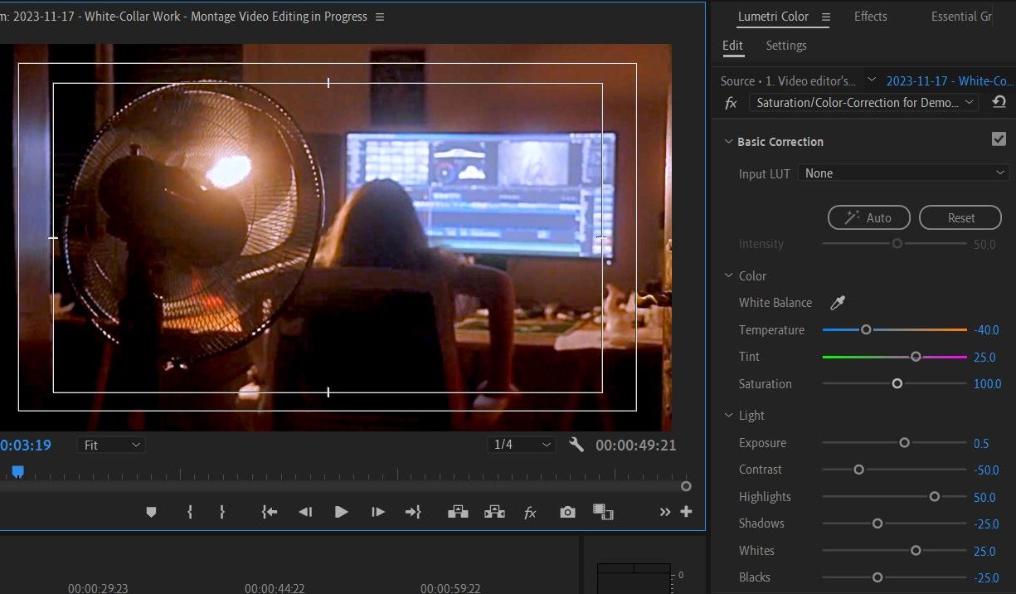Select the Settings tab in Lumetri

[785, 46]
